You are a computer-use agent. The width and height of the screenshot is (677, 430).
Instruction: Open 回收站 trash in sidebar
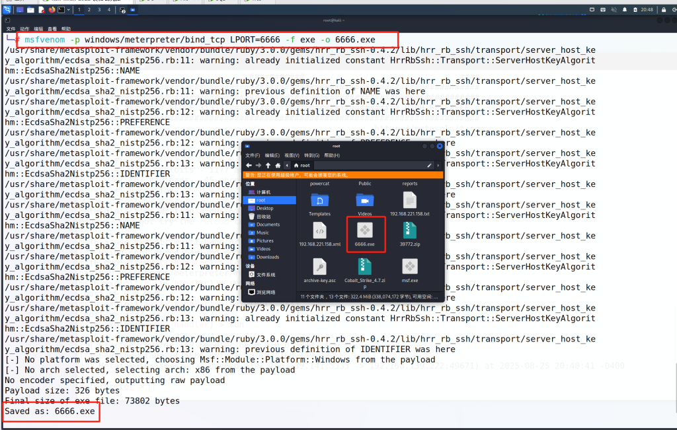270,217
